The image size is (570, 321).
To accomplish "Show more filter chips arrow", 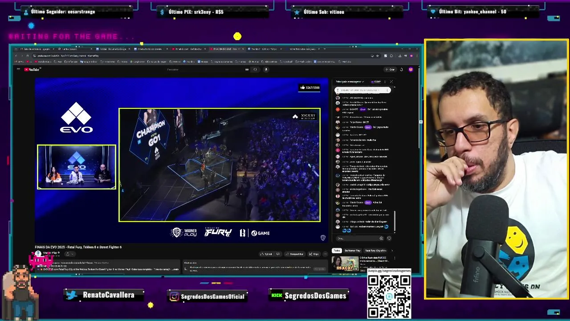I will tap(392, 251).
